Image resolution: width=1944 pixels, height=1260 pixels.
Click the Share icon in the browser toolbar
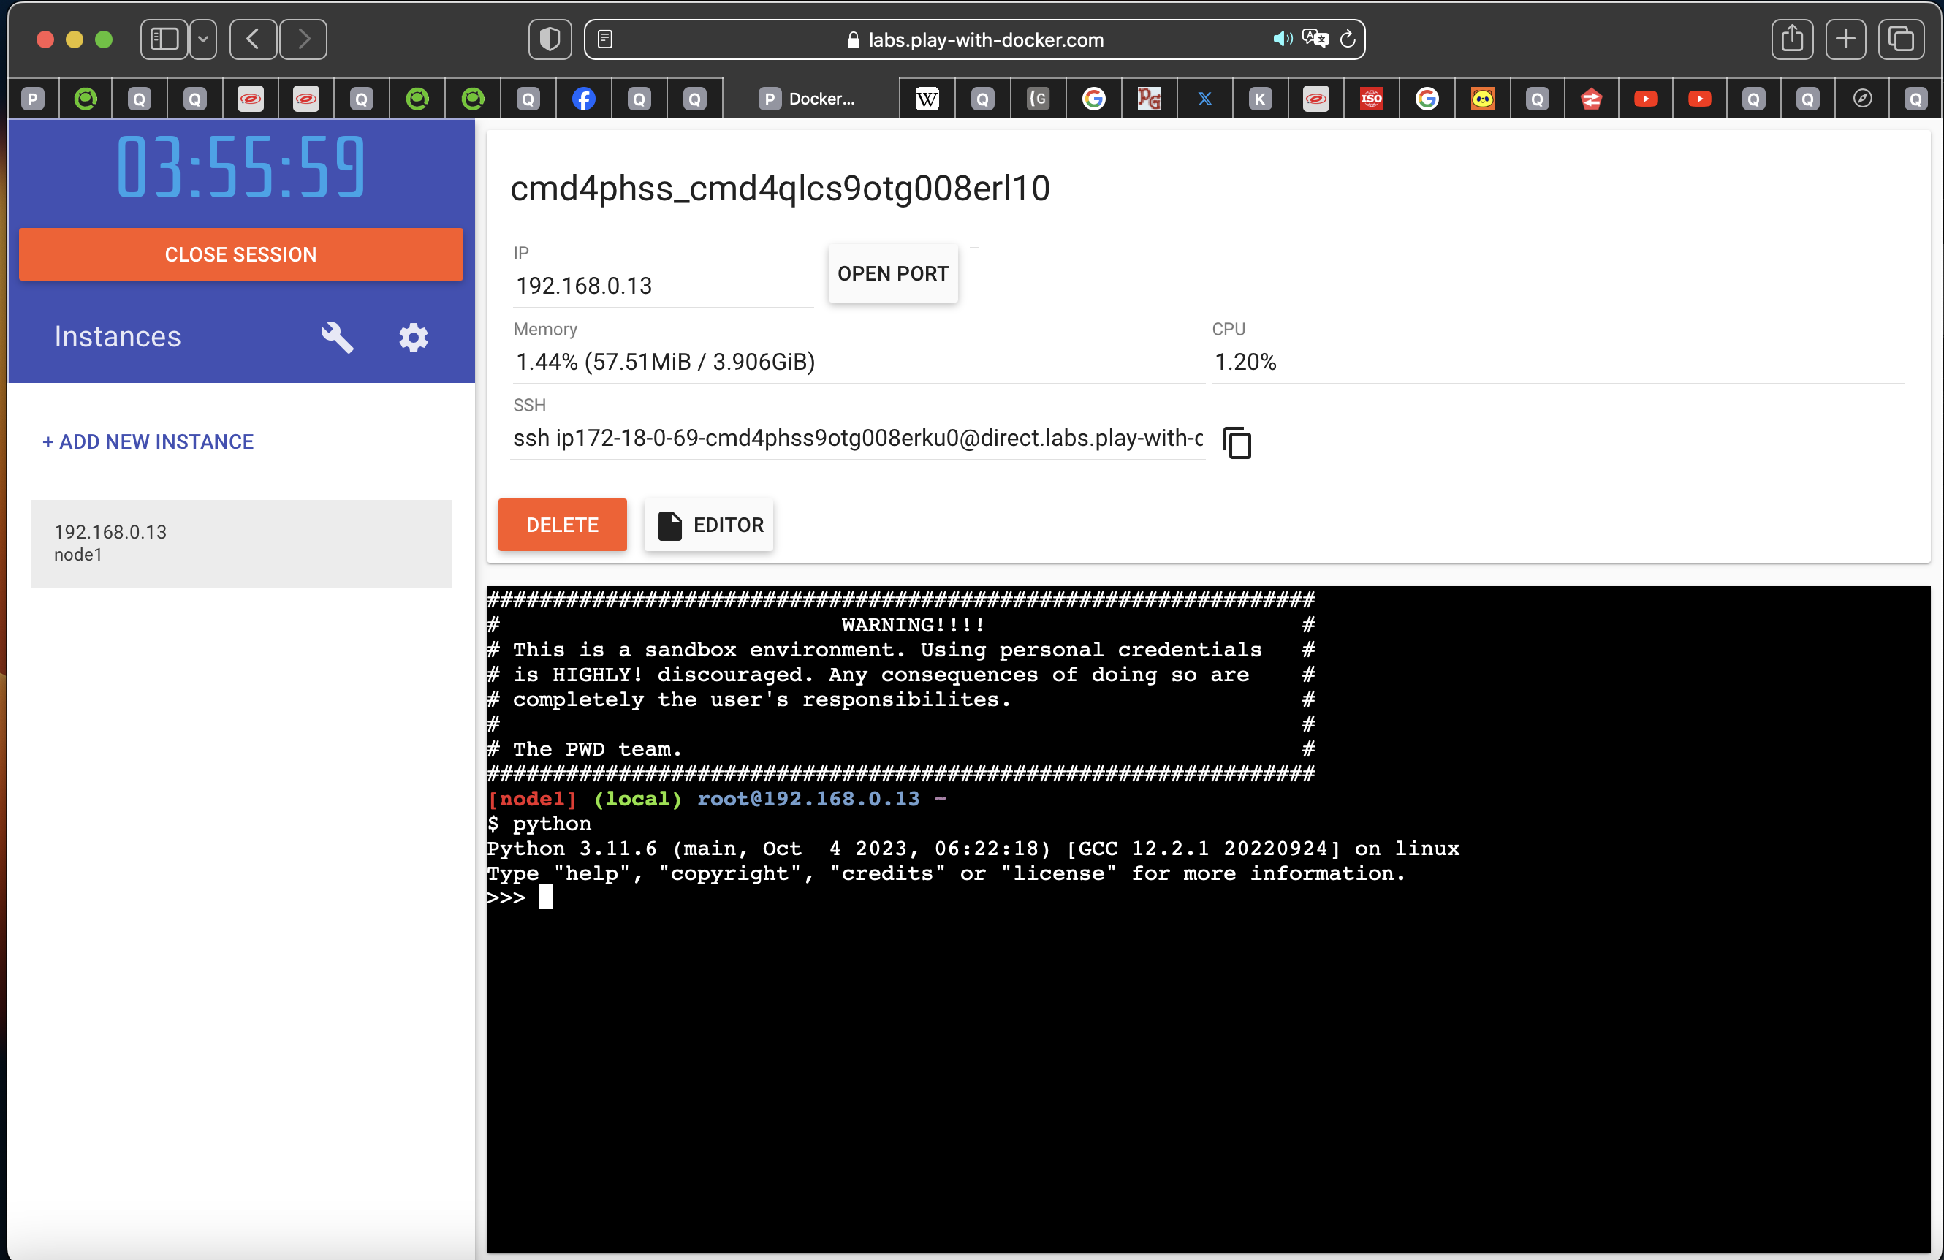click(x=1791, y=39)
